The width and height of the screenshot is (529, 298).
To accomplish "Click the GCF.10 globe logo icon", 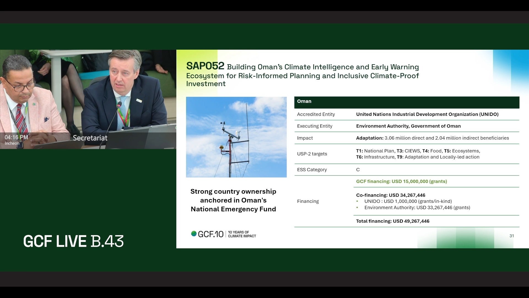I will [x=194, y=234].
